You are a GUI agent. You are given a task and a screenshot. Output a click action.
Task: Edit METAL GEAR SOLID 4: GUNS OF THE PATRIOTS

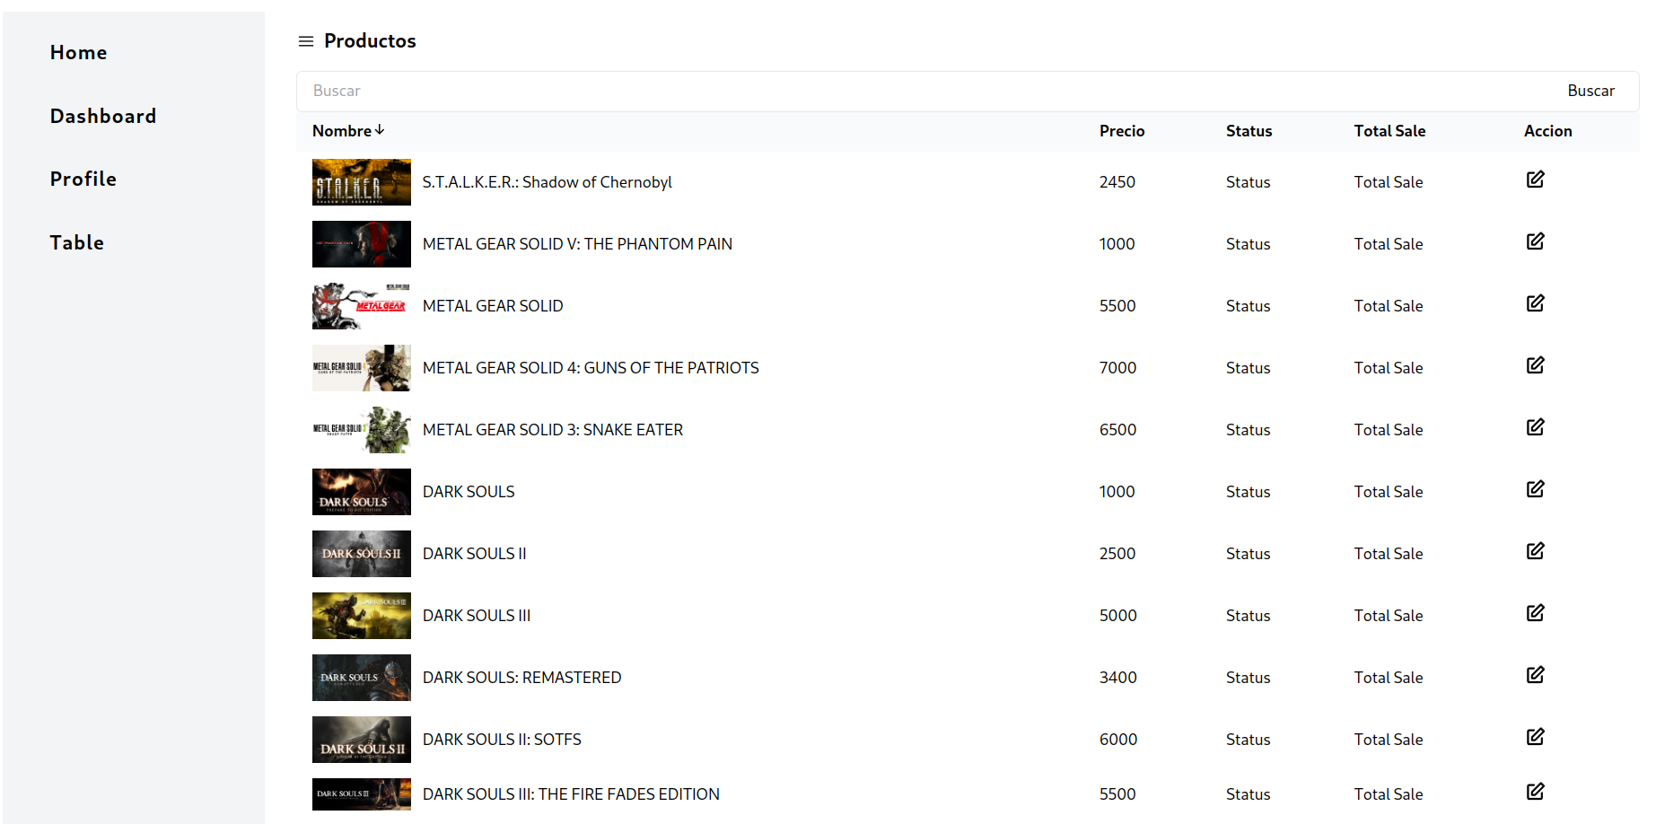pos(1535,365)
